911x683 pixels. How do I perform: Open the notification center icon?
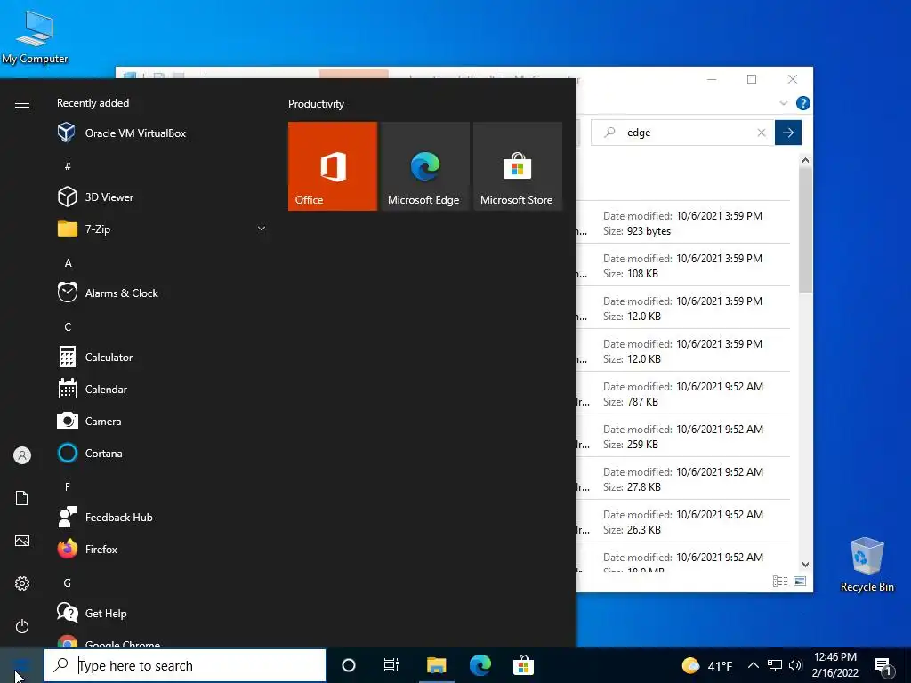[883, 666]
